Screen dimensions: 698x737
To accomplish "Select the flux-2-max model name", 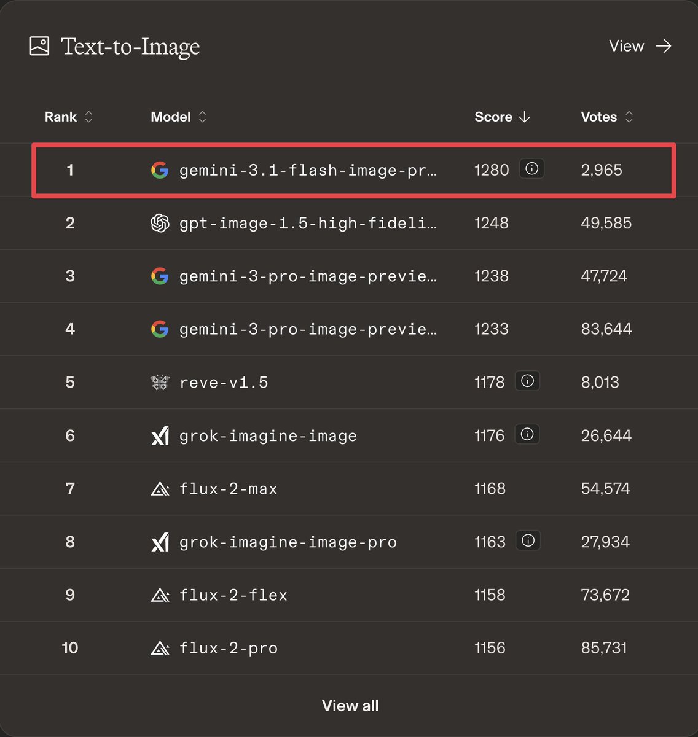I will click(228, 489).
